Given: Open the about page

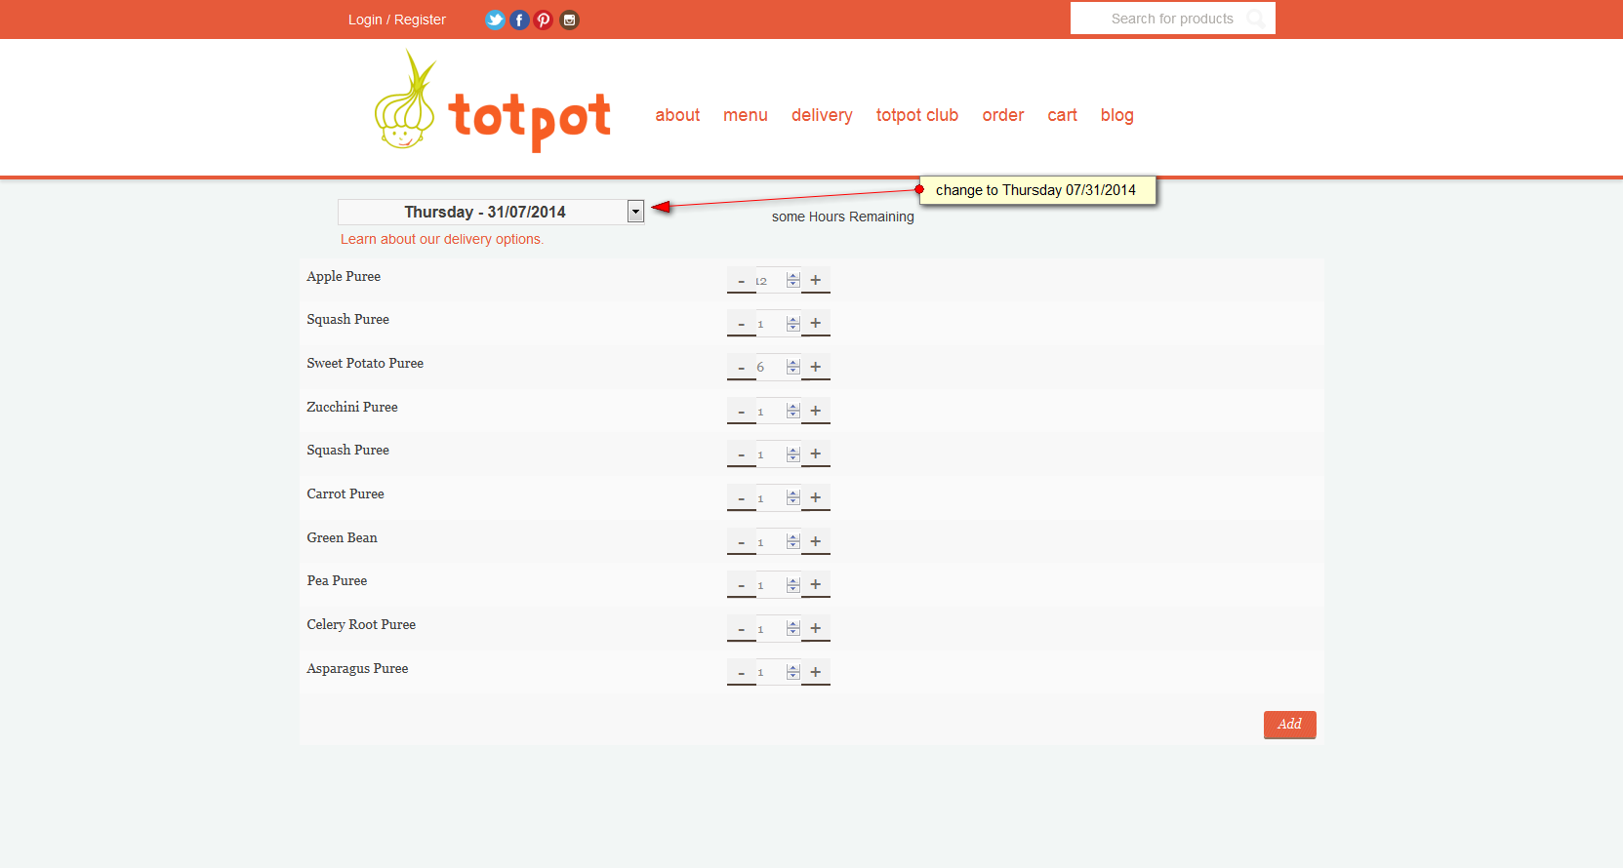Looking at the screenshot, I should 677,115.
